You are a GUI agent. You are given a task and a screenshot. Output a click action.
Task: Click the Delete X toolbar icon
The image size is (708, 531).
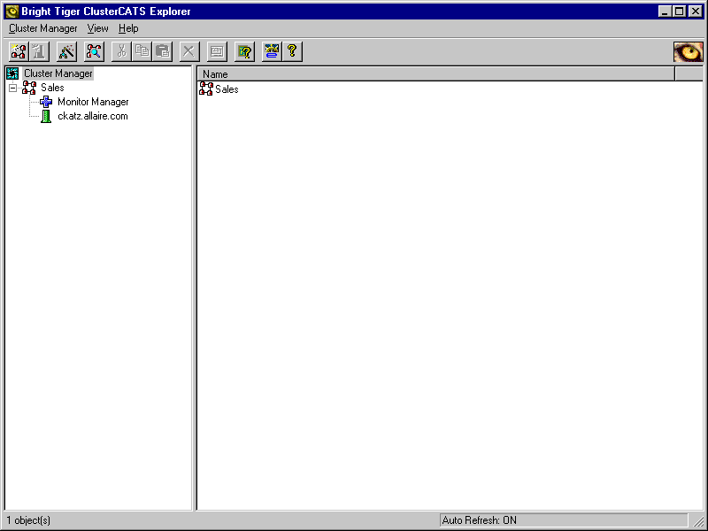point(189,51)
